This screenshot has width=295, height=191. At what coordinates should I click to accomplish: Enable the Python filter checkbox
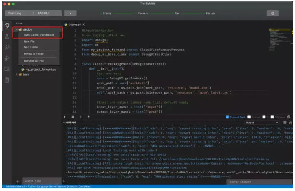point(249,117)
